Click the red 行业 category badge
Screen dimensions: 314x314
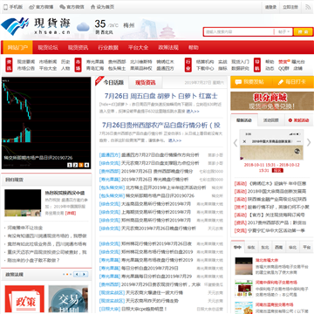point(188,65)
